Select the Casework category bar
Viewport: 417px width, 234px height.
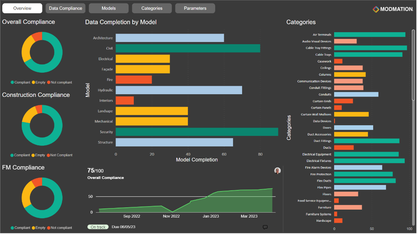pyautogui.click(x=338, y=61)
